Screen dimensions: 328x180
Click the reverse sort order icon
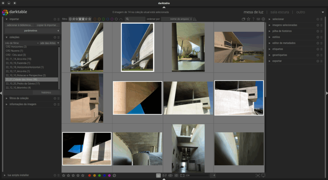(195, 19)
